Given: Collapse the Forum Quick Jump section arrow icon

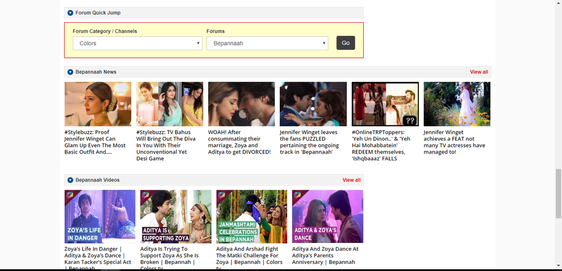Looking at the screenshot, I should click(70, 13).
